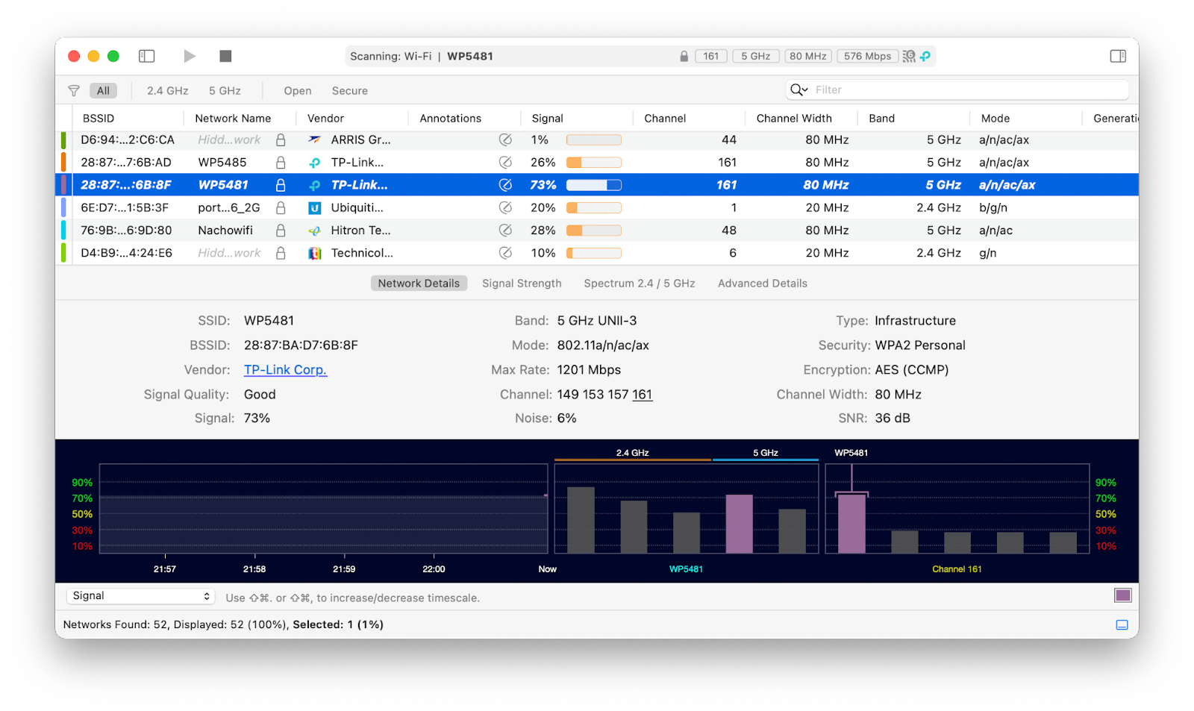Viewport: 1194px width, 711px height.
Task: Click the 73% signal bar in selected row
Action: click(594, 185)
